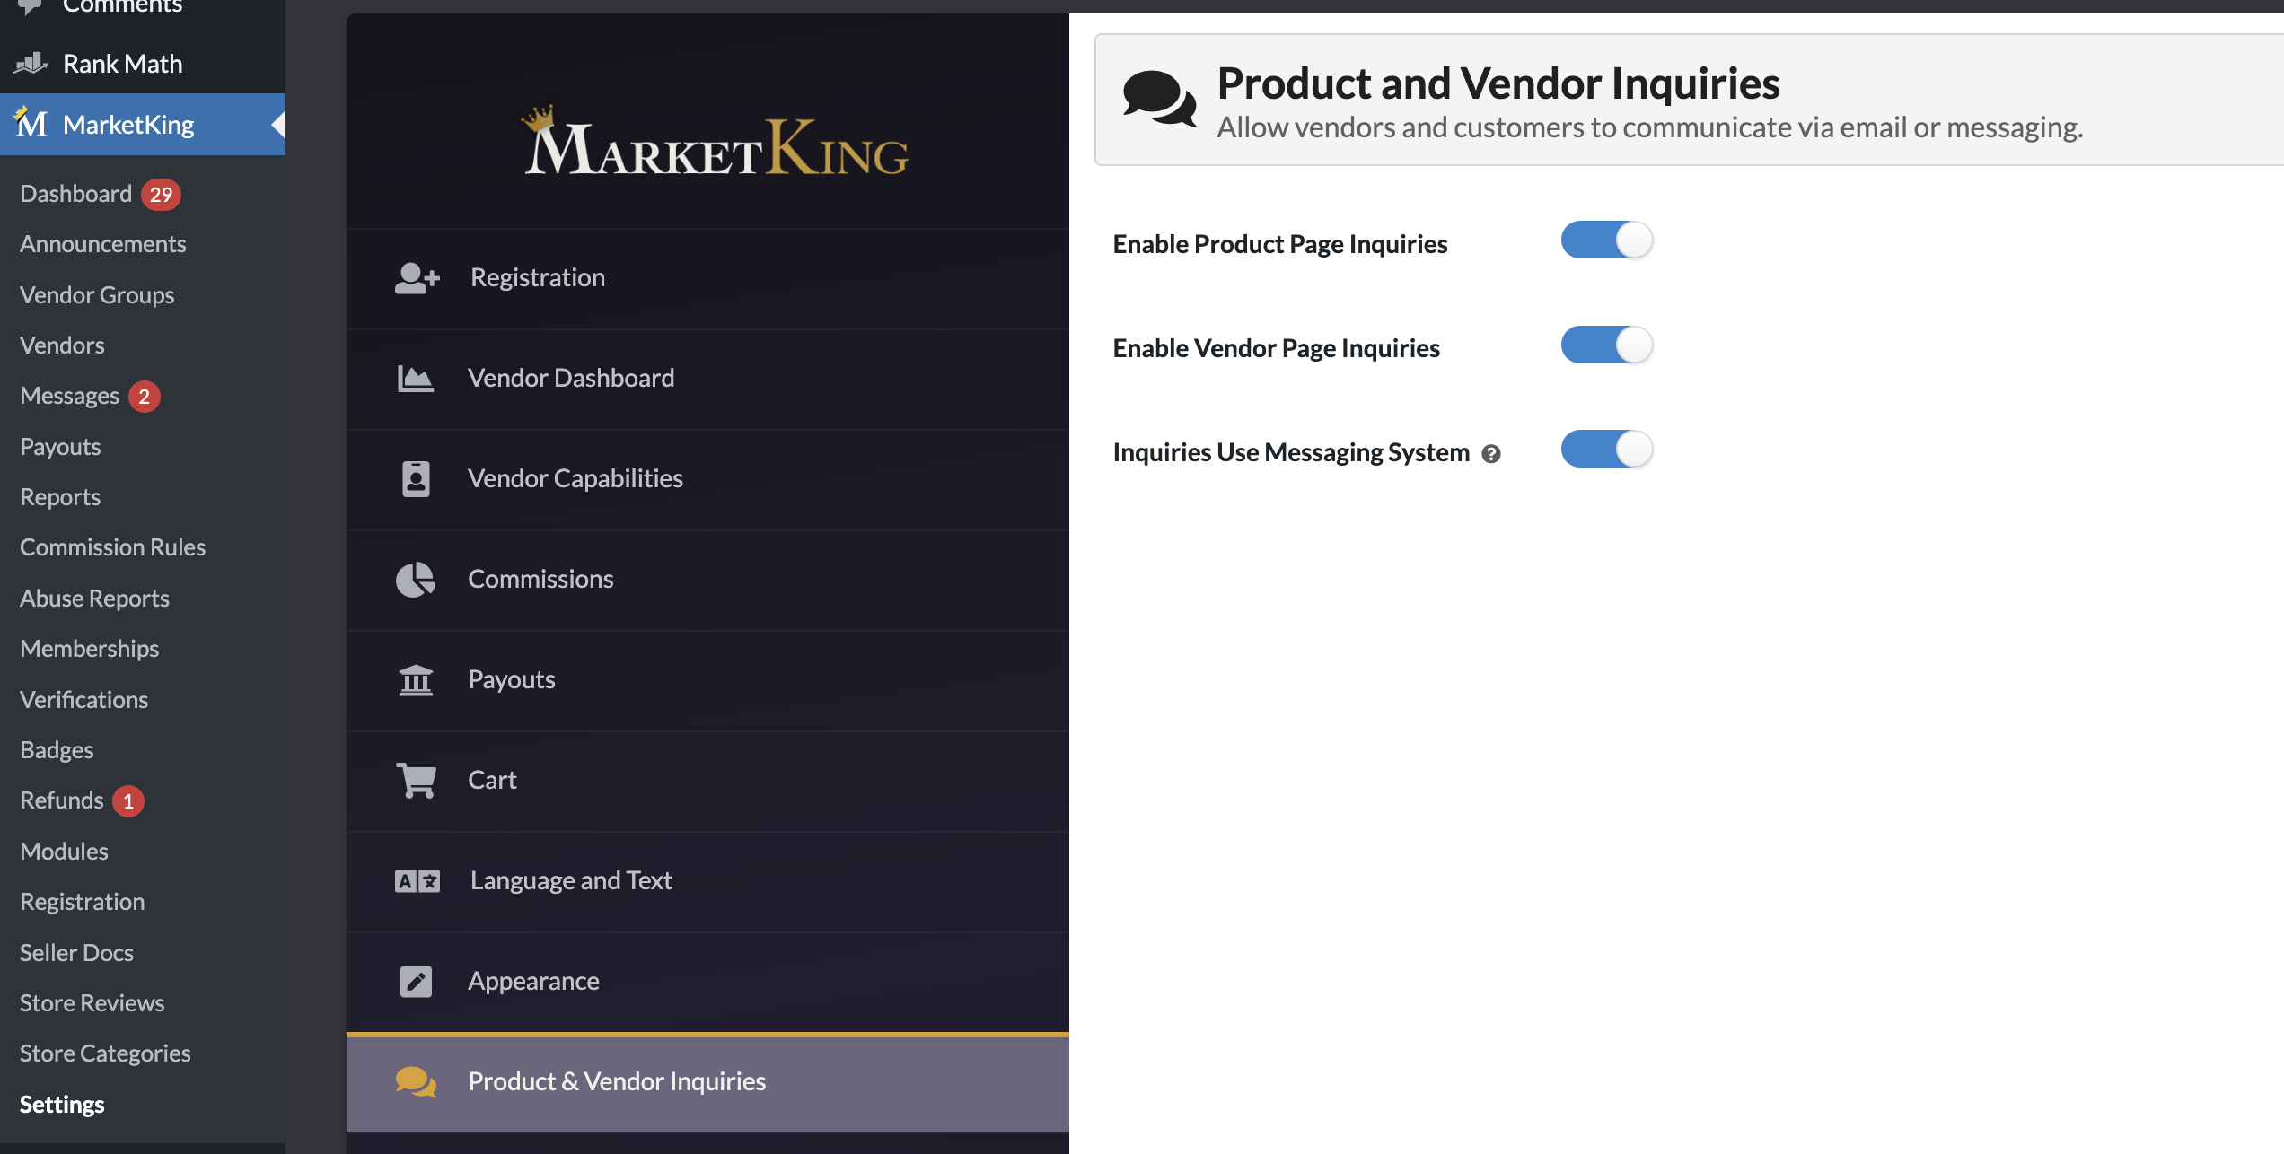The height and width of the screenshot is (1154, 2284).
Task: Open the Language and Text settings tab
Action: tap(707, 881)
